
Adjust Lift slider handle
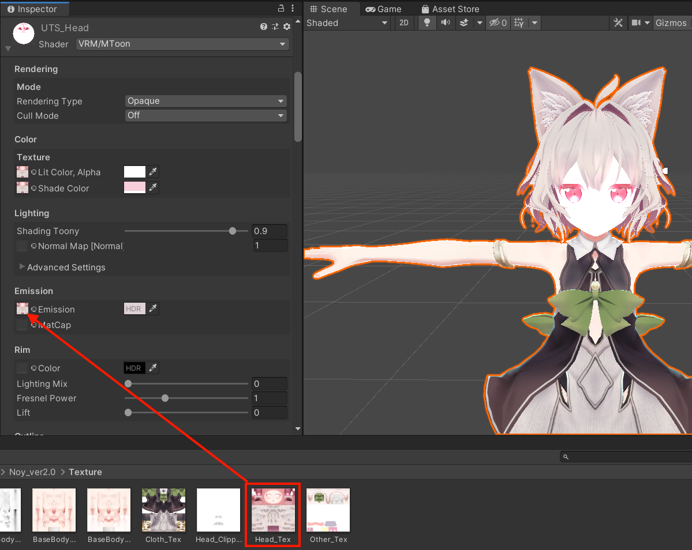point(128,413)
